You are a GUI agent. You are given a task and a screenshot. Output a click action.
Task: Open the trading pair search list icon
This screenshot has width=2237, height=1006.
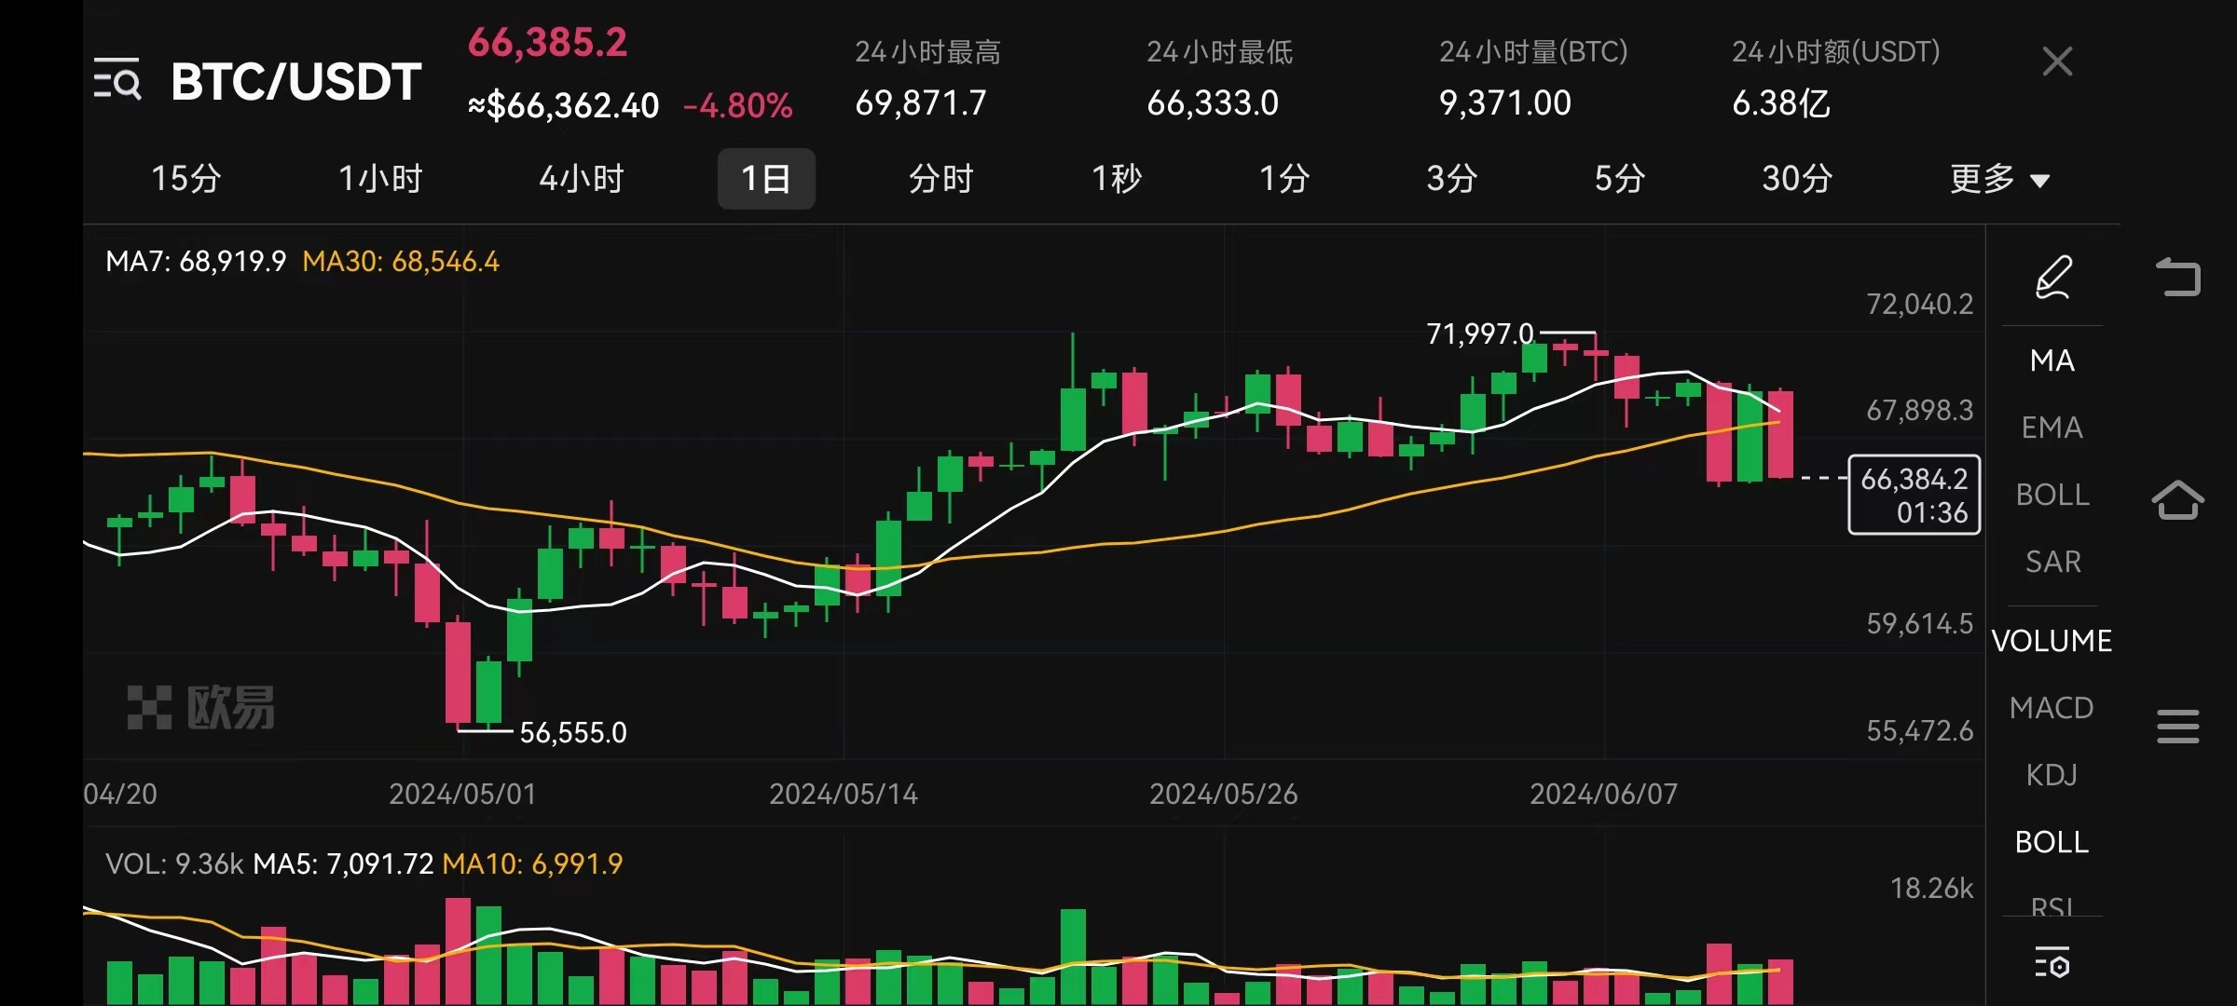(117, 79)
